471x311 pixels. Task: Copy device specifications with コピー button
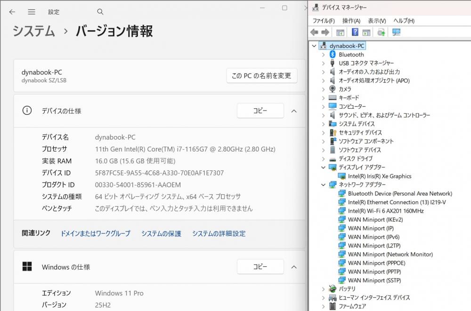click(x=260, y=111)
